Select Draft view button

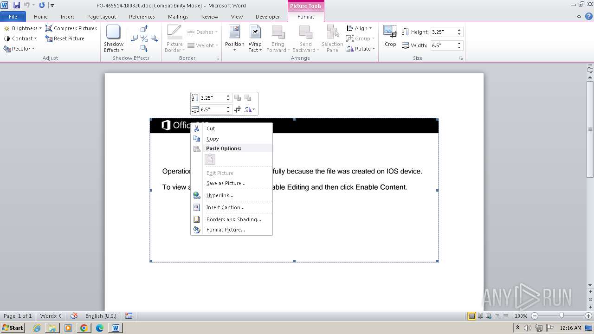[505, 316]
